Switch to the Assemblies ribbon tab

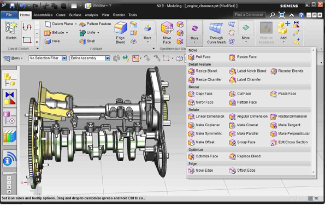point(43,15)
